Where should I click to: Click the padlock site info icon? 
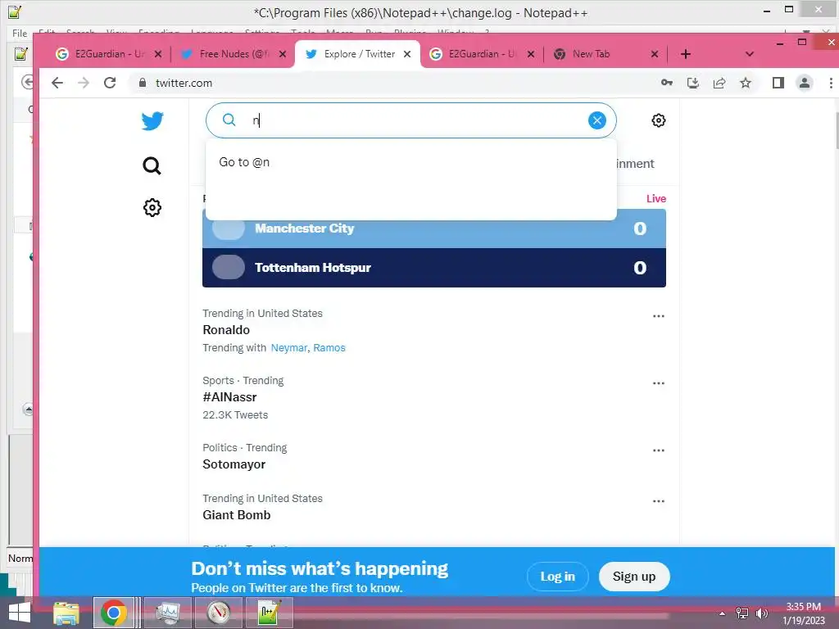pyautogui.click(x=142, y=83)
